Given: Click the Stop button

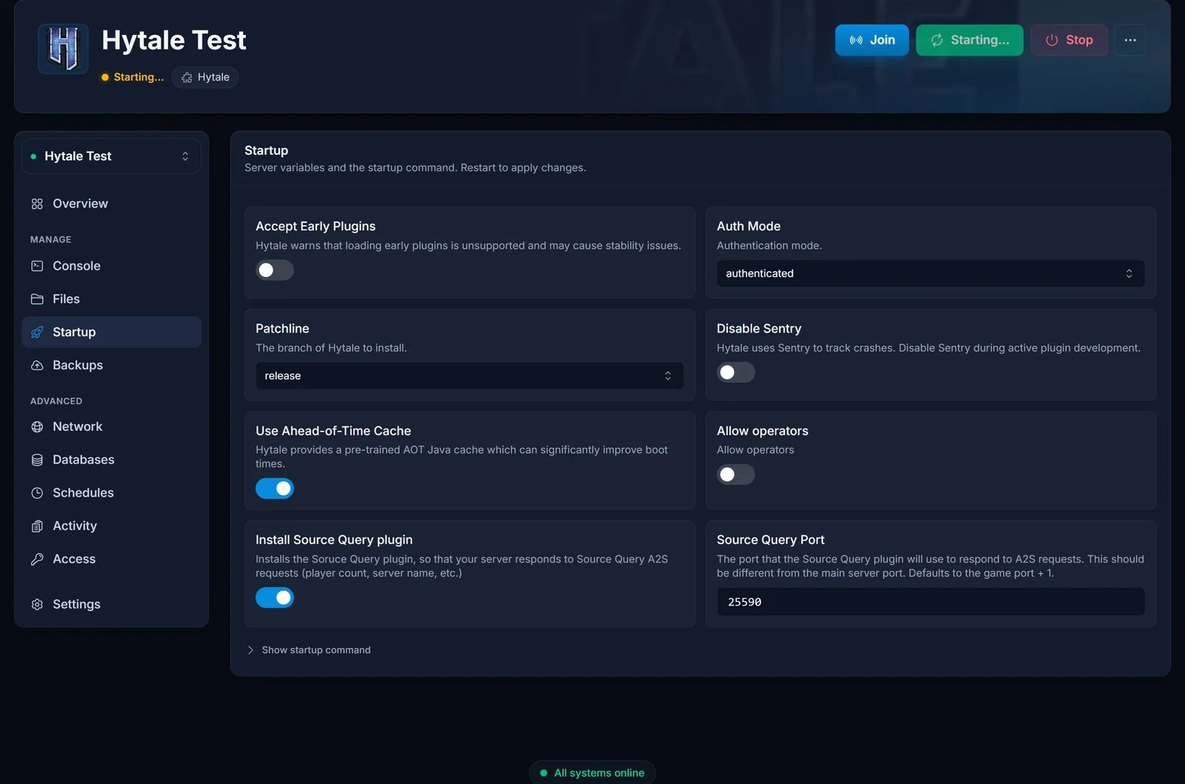Looking at the screenshot, I should (x=1069, y=40).
